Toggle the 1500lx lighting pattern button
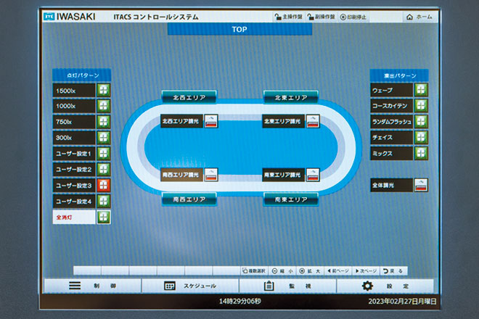Viewport: 479px width, 319px height. pos(104,91)
